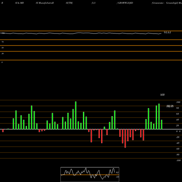
Task: Select the tallest green MR bar
Action: click(76, 115)
